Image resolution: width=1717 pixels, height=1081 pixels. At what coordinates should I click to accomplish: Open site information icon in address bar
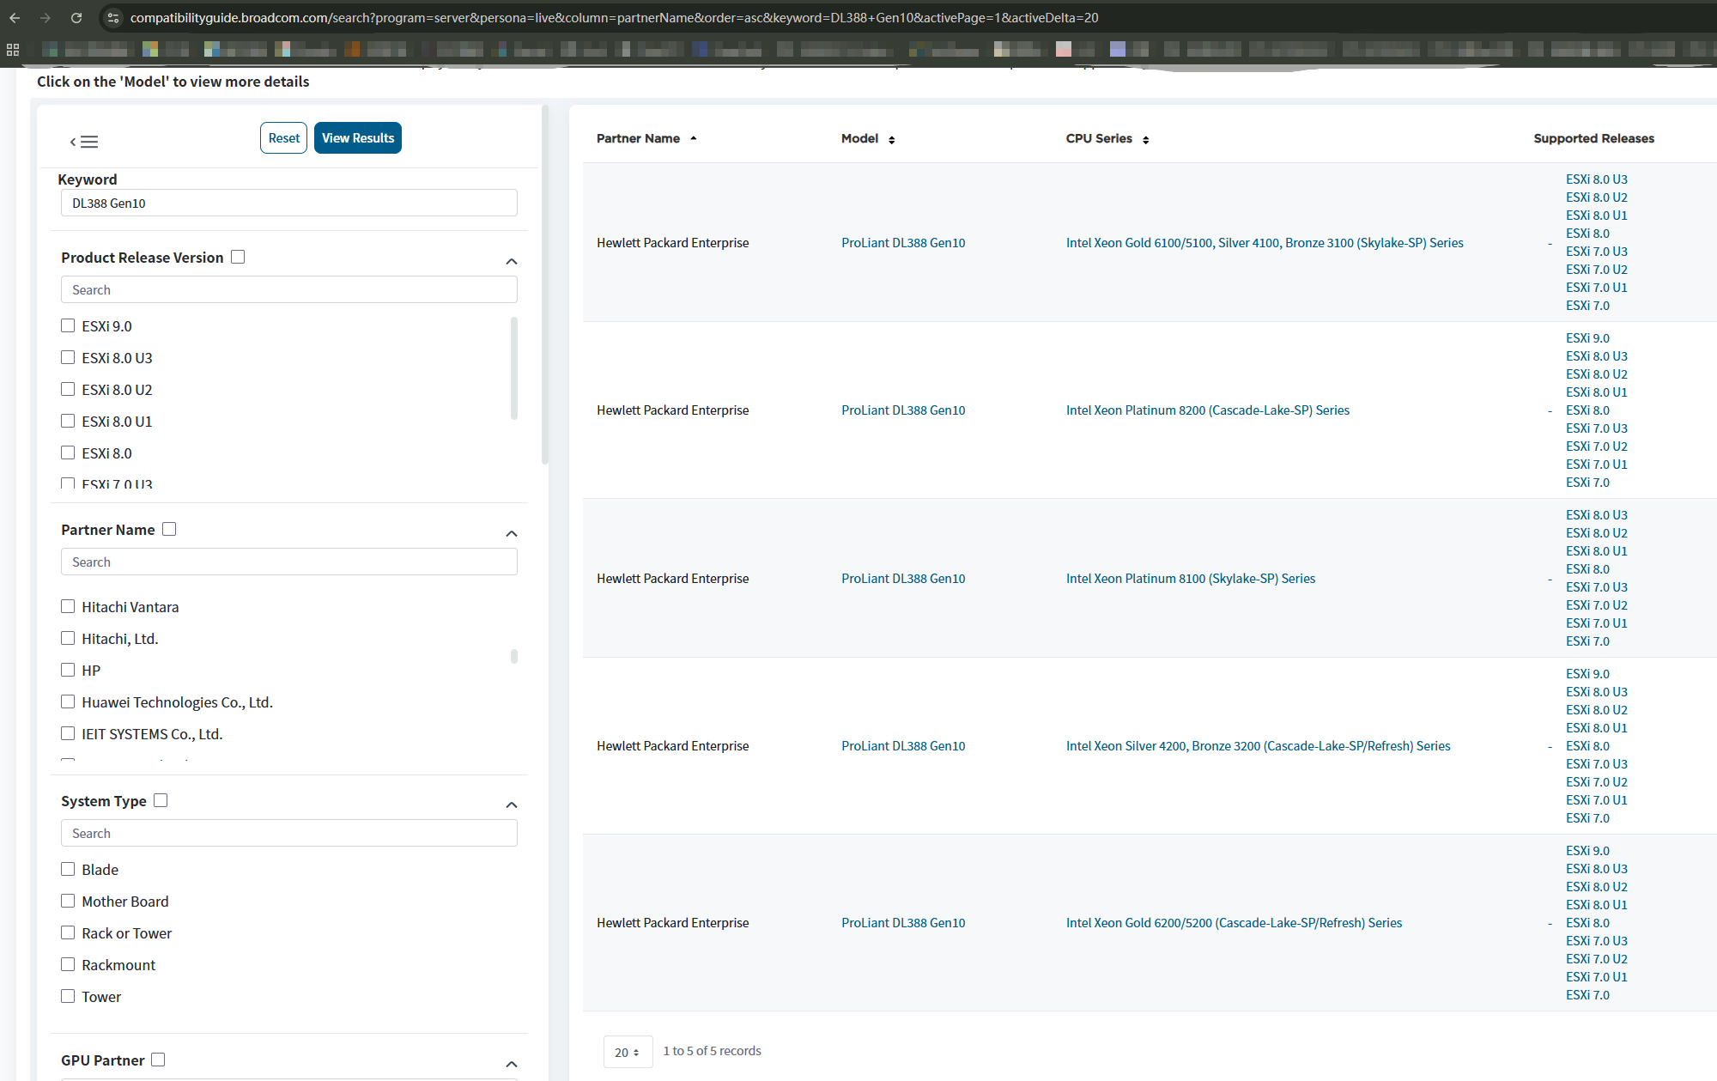click(113, 17)
